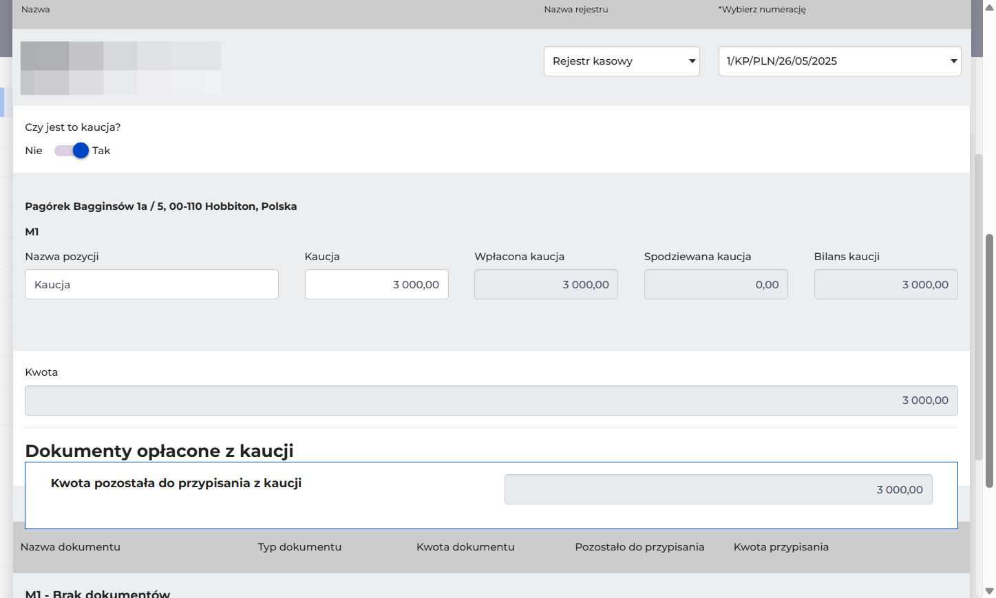Click the 'Tak' label beside the toggle
This screenshot has width=996, height=598.
(x=101, y=151)
